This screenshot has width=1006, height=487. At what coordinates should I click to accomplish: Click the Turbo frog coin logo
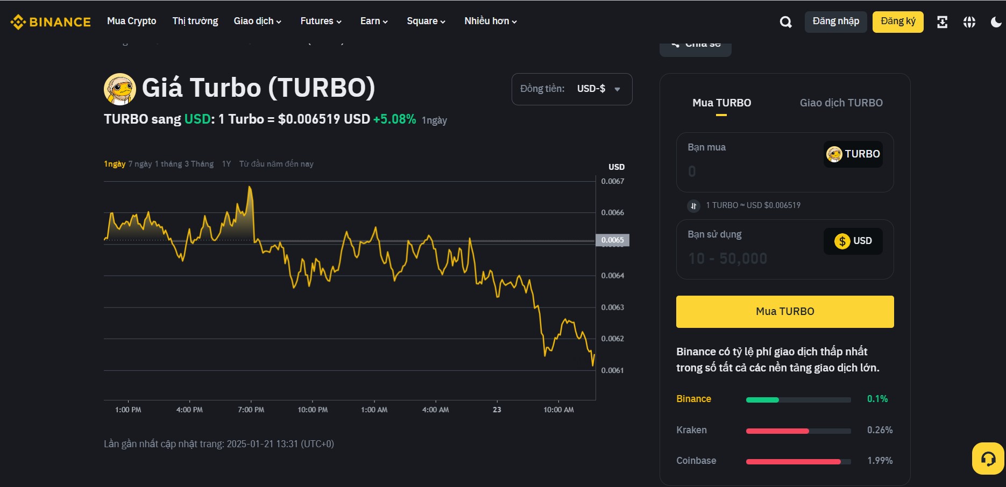[119, 89]
